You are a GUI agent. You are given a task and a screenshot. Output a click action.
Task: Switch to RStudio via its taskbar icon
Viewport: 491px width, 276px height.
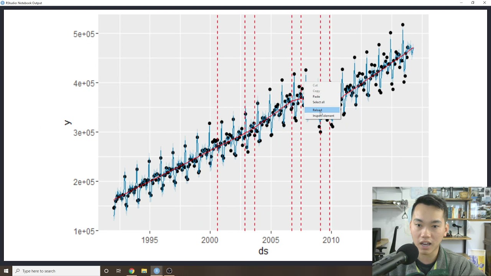(157, 271)
